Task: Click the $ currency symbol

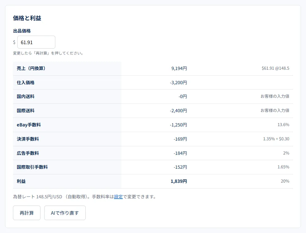Action: [14, 42]
